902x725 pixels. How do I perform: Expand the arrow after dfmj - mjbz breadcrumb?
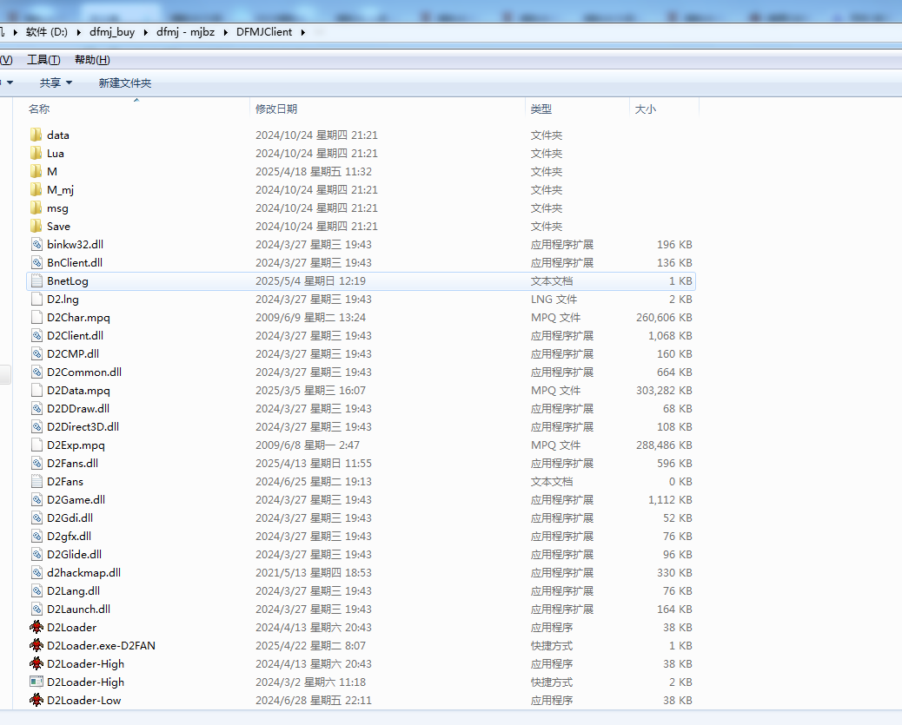click(x=226, y=32)
